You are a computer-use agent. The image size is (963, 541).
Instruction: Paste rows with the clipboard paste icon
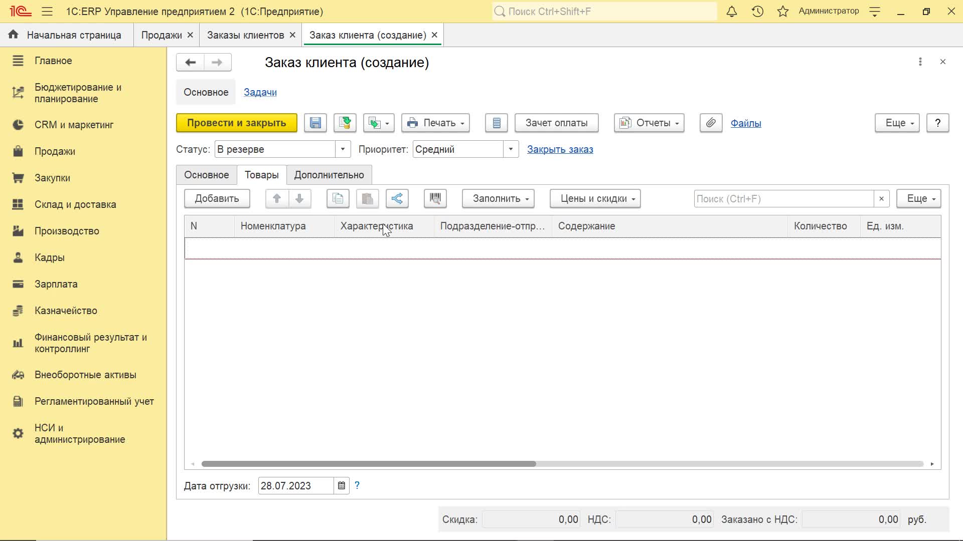[x=368, y=198]
